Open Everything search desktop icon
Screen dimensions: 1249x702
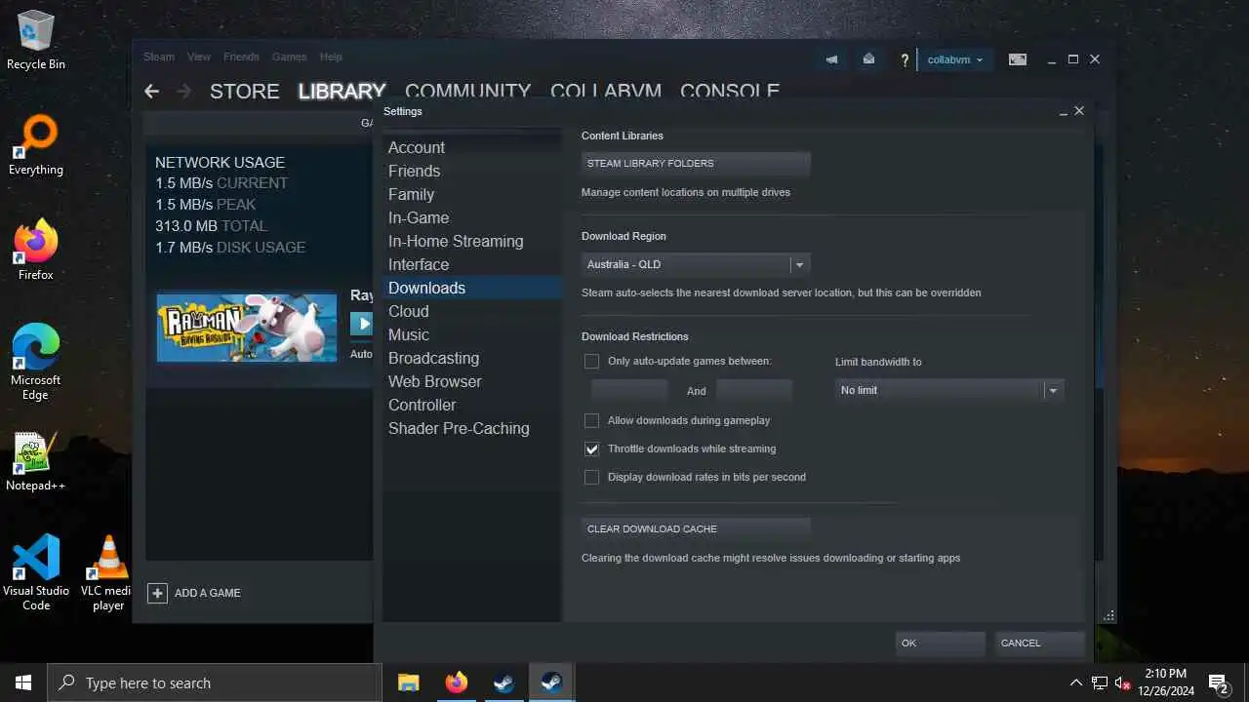tap(36, 146)
